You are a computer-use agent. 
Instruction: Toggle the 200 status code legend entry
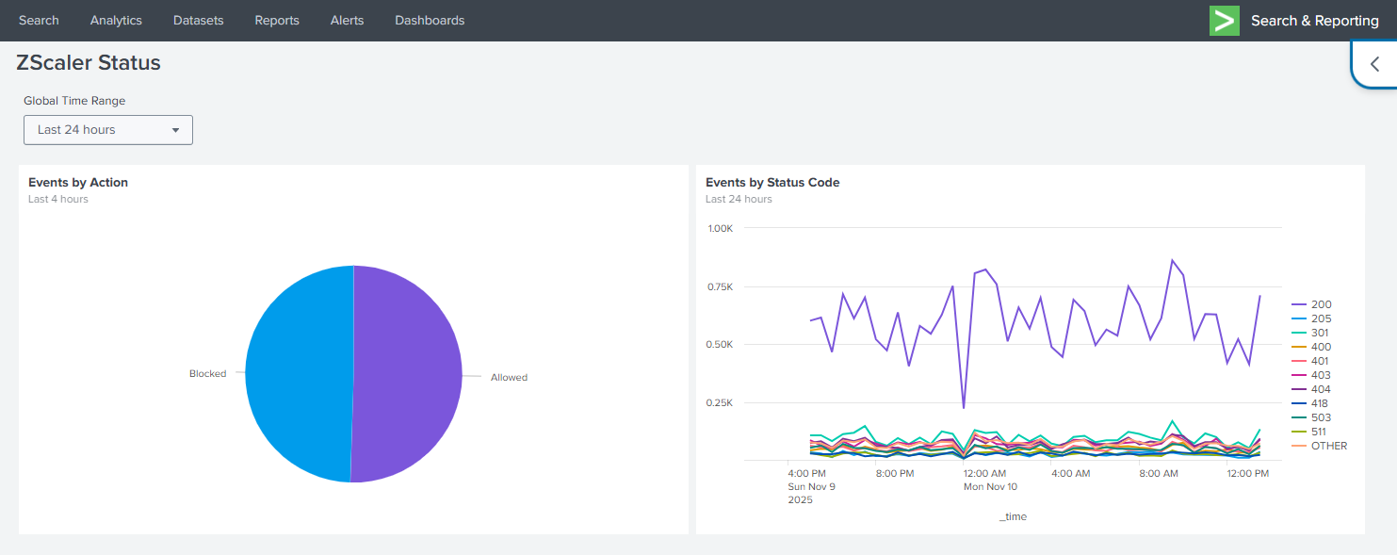click(x=1321, y=304)
